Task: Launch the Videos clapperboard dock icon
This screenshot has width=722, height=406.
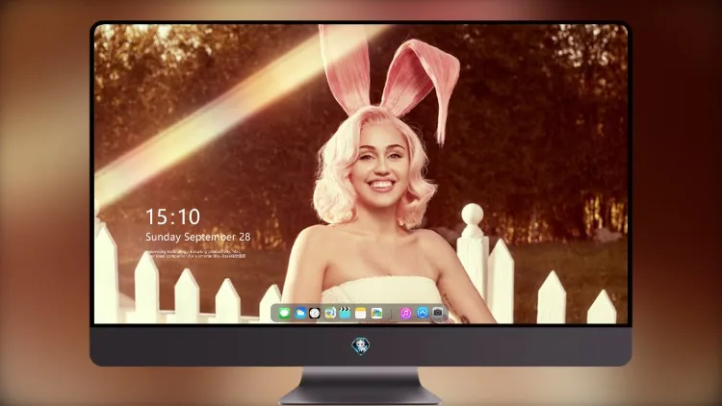Action: tap(345, 313)
